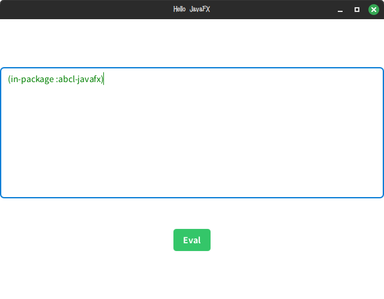Focus the Lisp code text area
The height and width of the screenshot is (299, 384).
[x=192, y=133]
